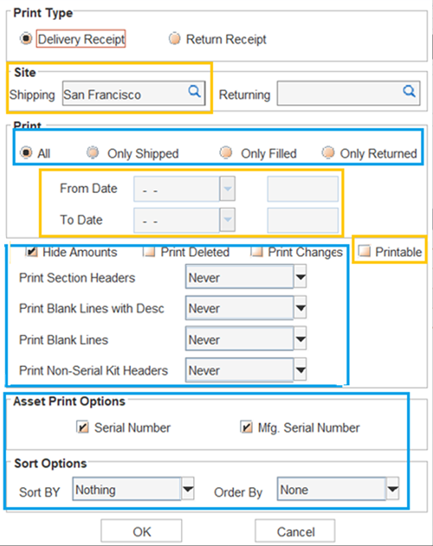Enable the Print Changes checkbox
The image size is (433, 546).
tap(257, 252)
